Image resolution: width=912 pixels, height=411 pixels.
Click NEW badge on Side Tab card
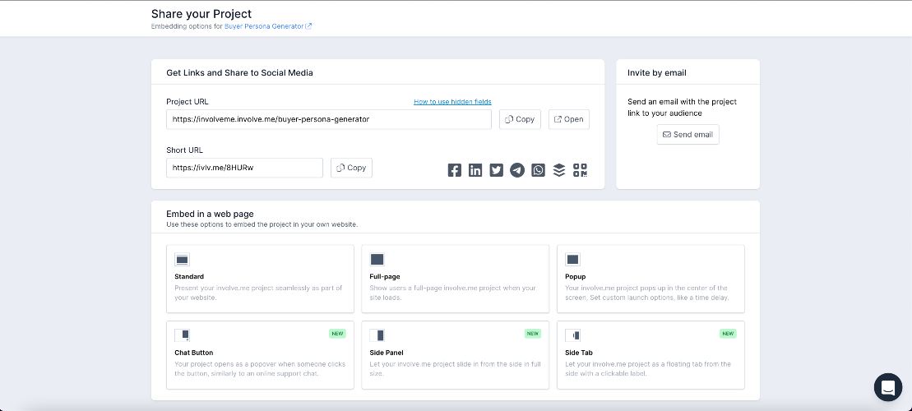click(728, 334)
